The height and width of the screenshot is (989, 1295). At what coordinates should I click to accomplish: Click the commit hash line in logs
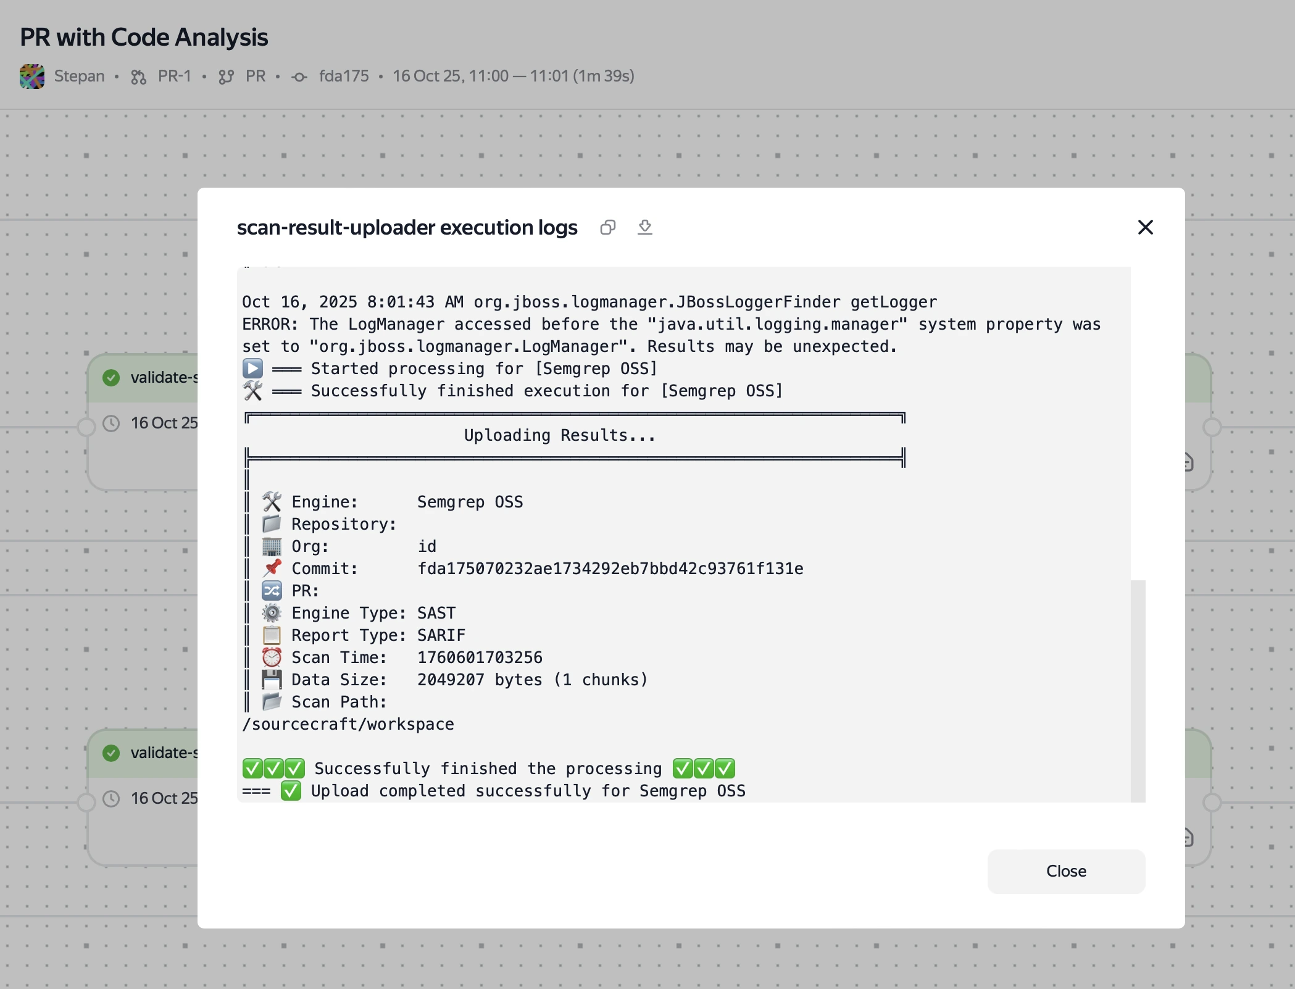(610, 569)
